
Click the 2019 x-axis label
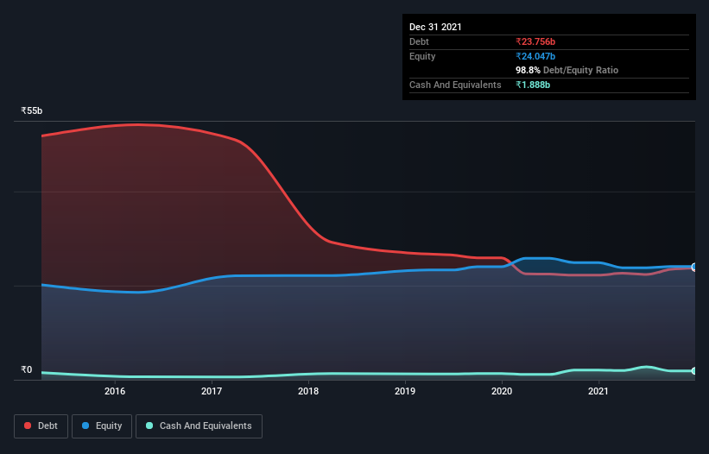click(x=405, y=391)
